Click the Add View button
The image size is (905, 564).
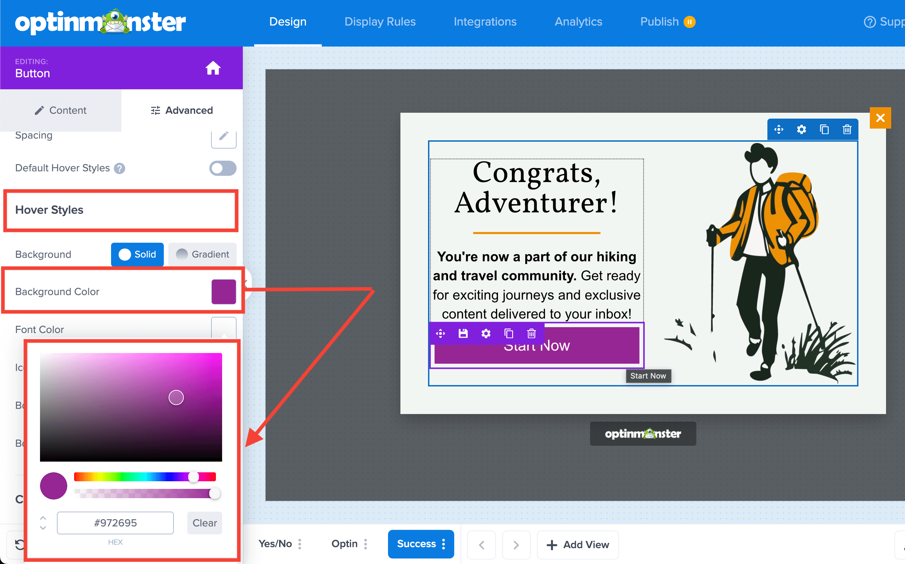(x=578, y=545)
